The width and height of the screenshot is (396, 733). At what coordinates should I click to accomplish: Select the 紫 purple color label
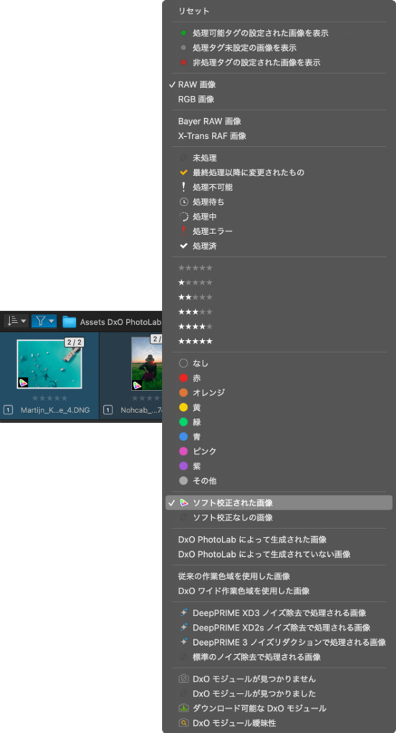[279, 465]
